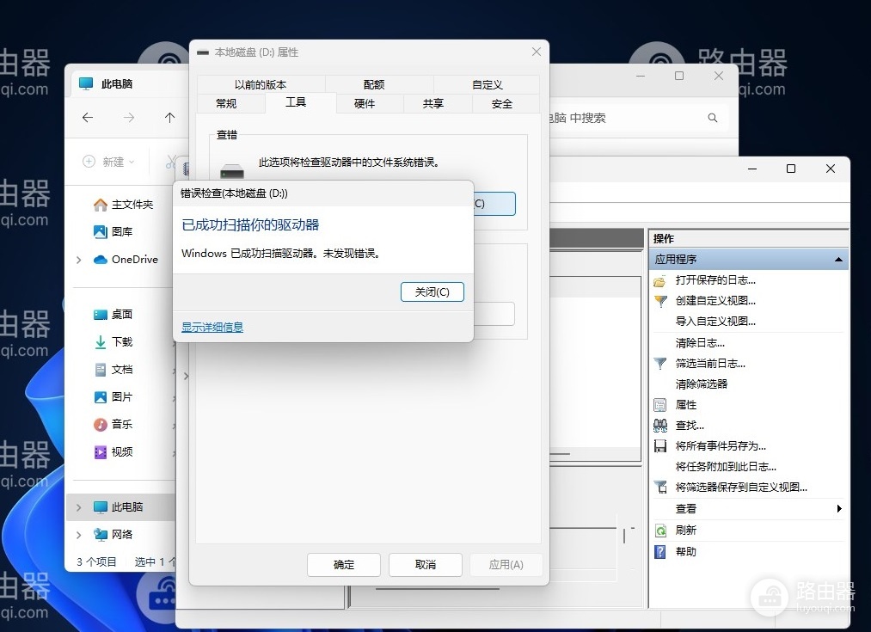Click 筛选当前日志 action

(x=710, y=363)
